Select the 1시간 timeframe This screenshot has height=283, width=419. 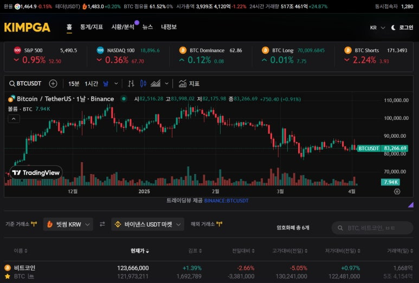pyautogui.click(x=92, y=84)
